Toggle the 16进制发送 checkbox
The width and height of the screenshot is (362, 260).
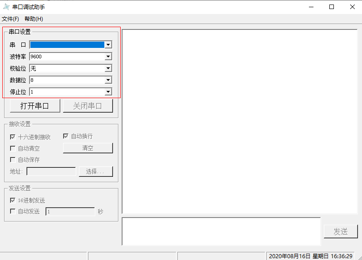[13, 200]
